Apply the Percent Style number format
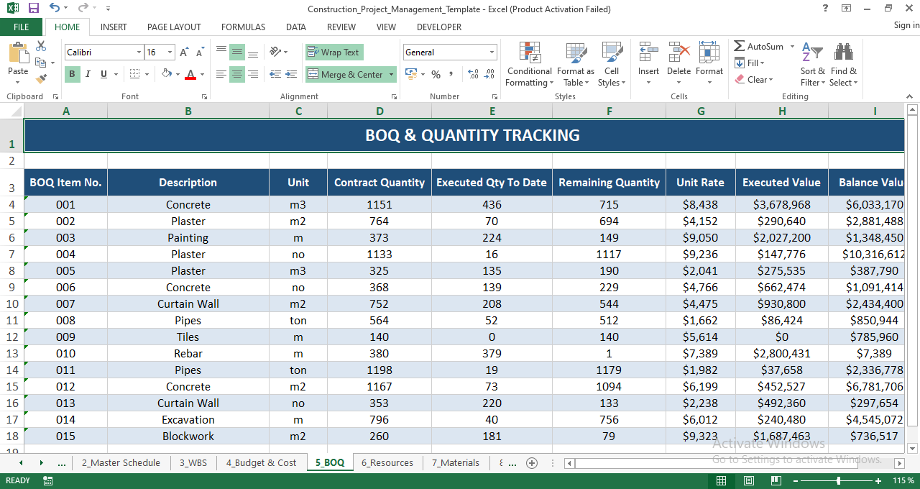 pos(436,74)
